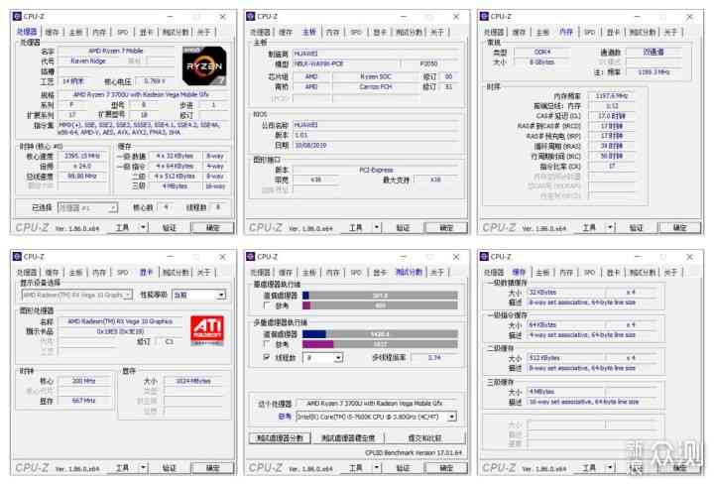The width and height of the screenshot is (714, 485).
Task: Click the single-thread 這個處理器 score bar
Action: point(380,296)
